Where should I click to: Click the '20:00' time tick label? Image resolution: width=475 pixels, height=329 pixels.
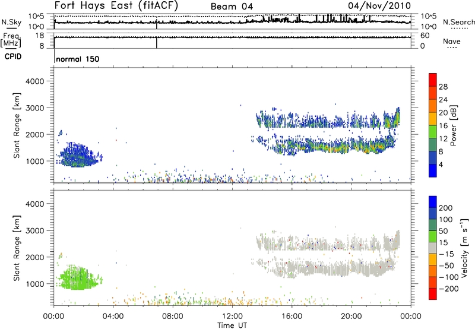coord(351,317)
